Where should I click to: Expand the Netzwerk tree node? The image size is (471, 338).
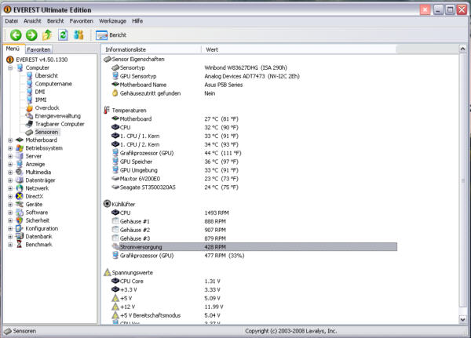tap(10, 188)
